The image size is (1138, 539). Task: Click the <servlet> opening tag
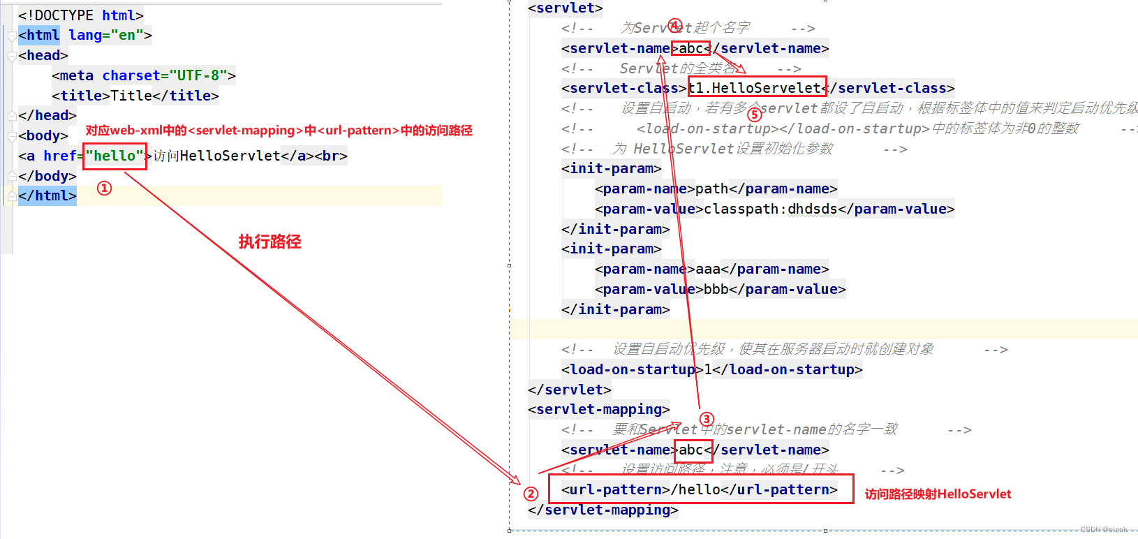click(566, 8)
